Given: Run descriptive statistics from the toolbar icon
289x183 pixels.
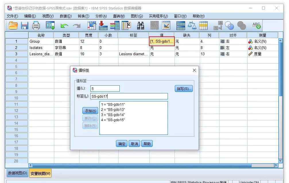Looking at the screenshot, I should (126, 25).
